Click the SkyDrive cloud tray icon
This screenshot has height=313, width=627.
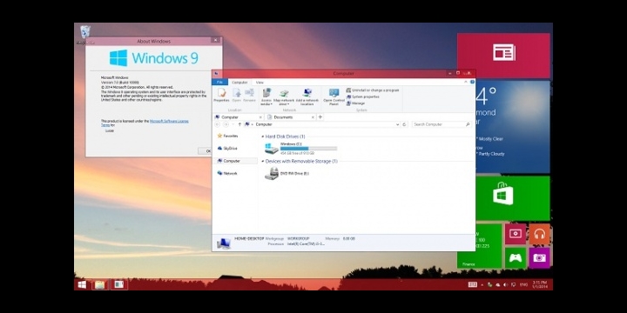pos(498,284)
